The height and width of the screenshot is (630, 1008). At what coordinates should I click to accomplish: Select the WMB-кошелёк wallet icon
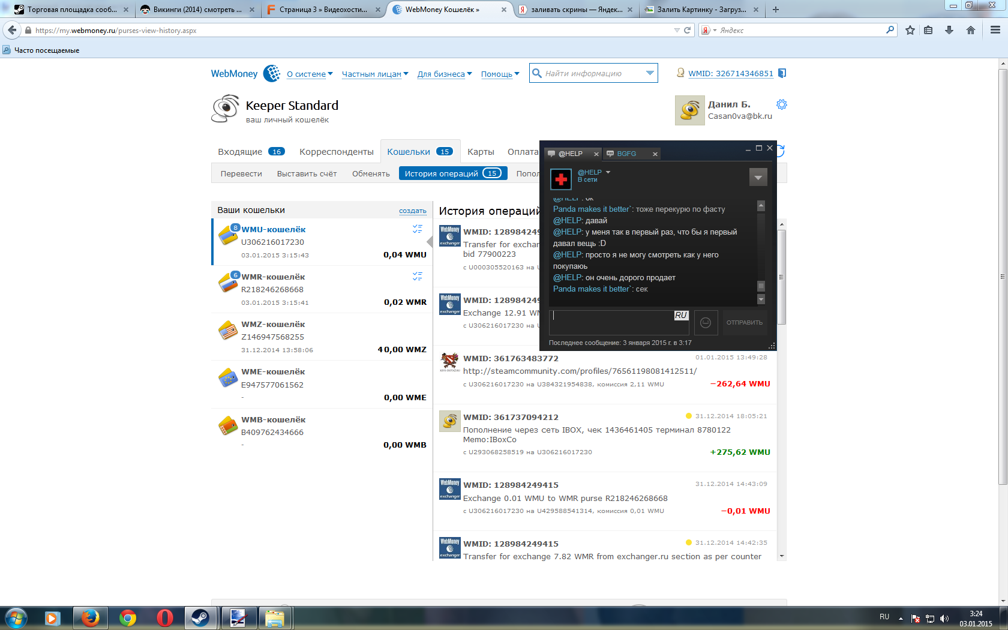tap(228, 425)
